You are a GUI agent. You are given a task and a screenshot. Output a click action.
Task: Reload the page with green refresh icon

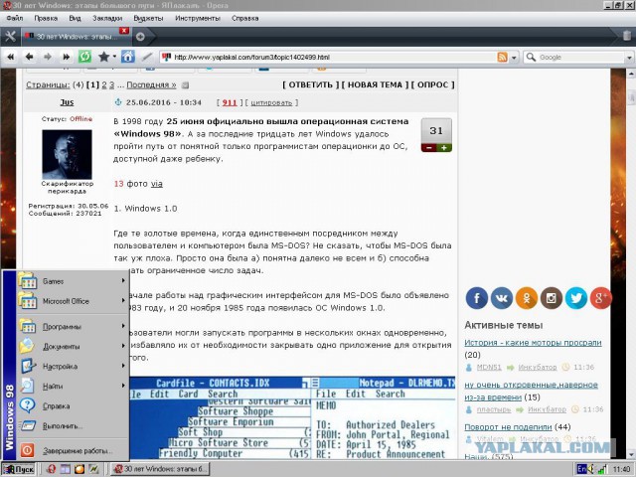pyautogui.click(x=84, y=57)
